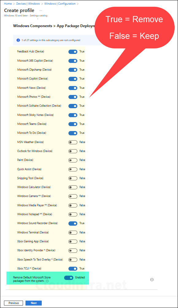Toggle the Microsoft News switch
Image resolution: width=178 pixels, height=308 pixels.
73,88
